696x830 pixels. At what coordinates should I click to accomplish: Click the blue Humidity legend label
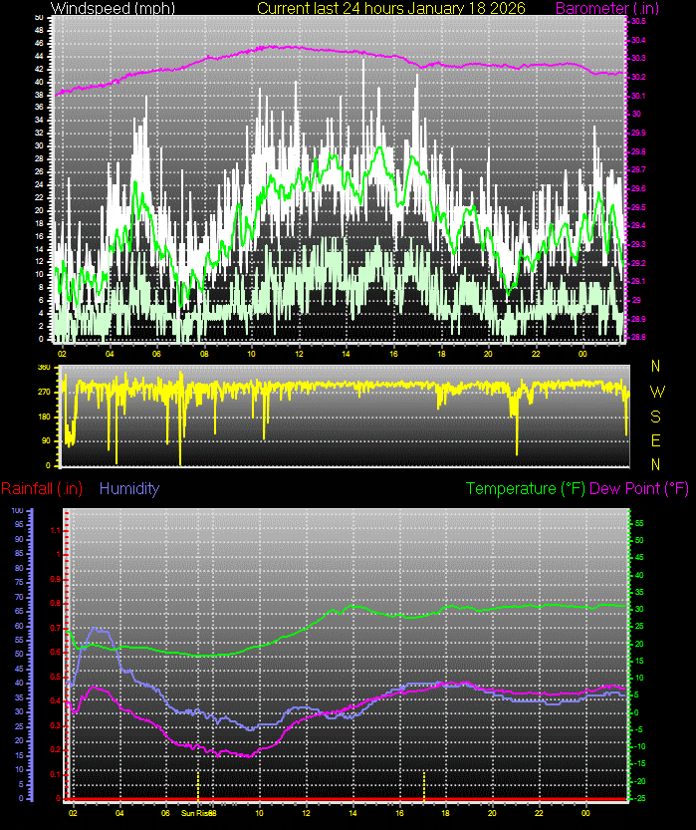(x=129, y=488)
